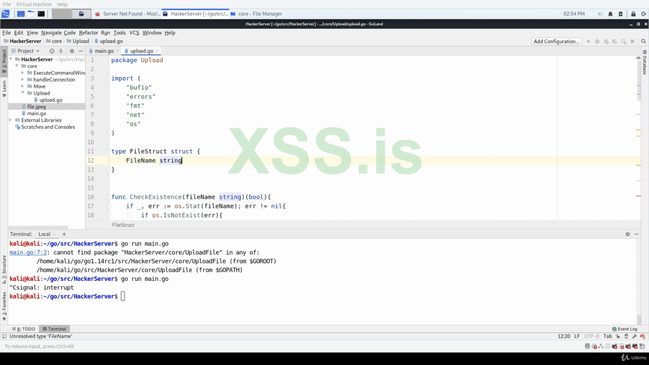Image resolution: width=649 pixels, height=365 pixels.
Task: Open the Event Log tool window
Action: (624, 329)
